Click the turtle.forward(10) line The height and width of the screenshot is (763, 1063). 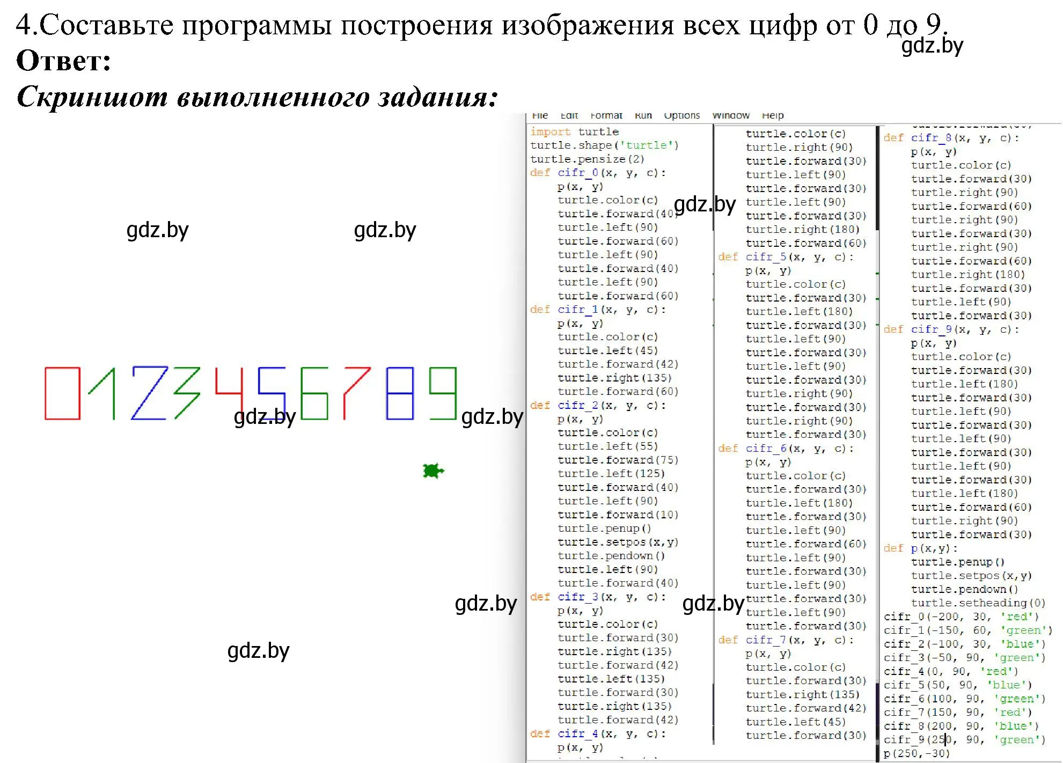tap(618, 515)
